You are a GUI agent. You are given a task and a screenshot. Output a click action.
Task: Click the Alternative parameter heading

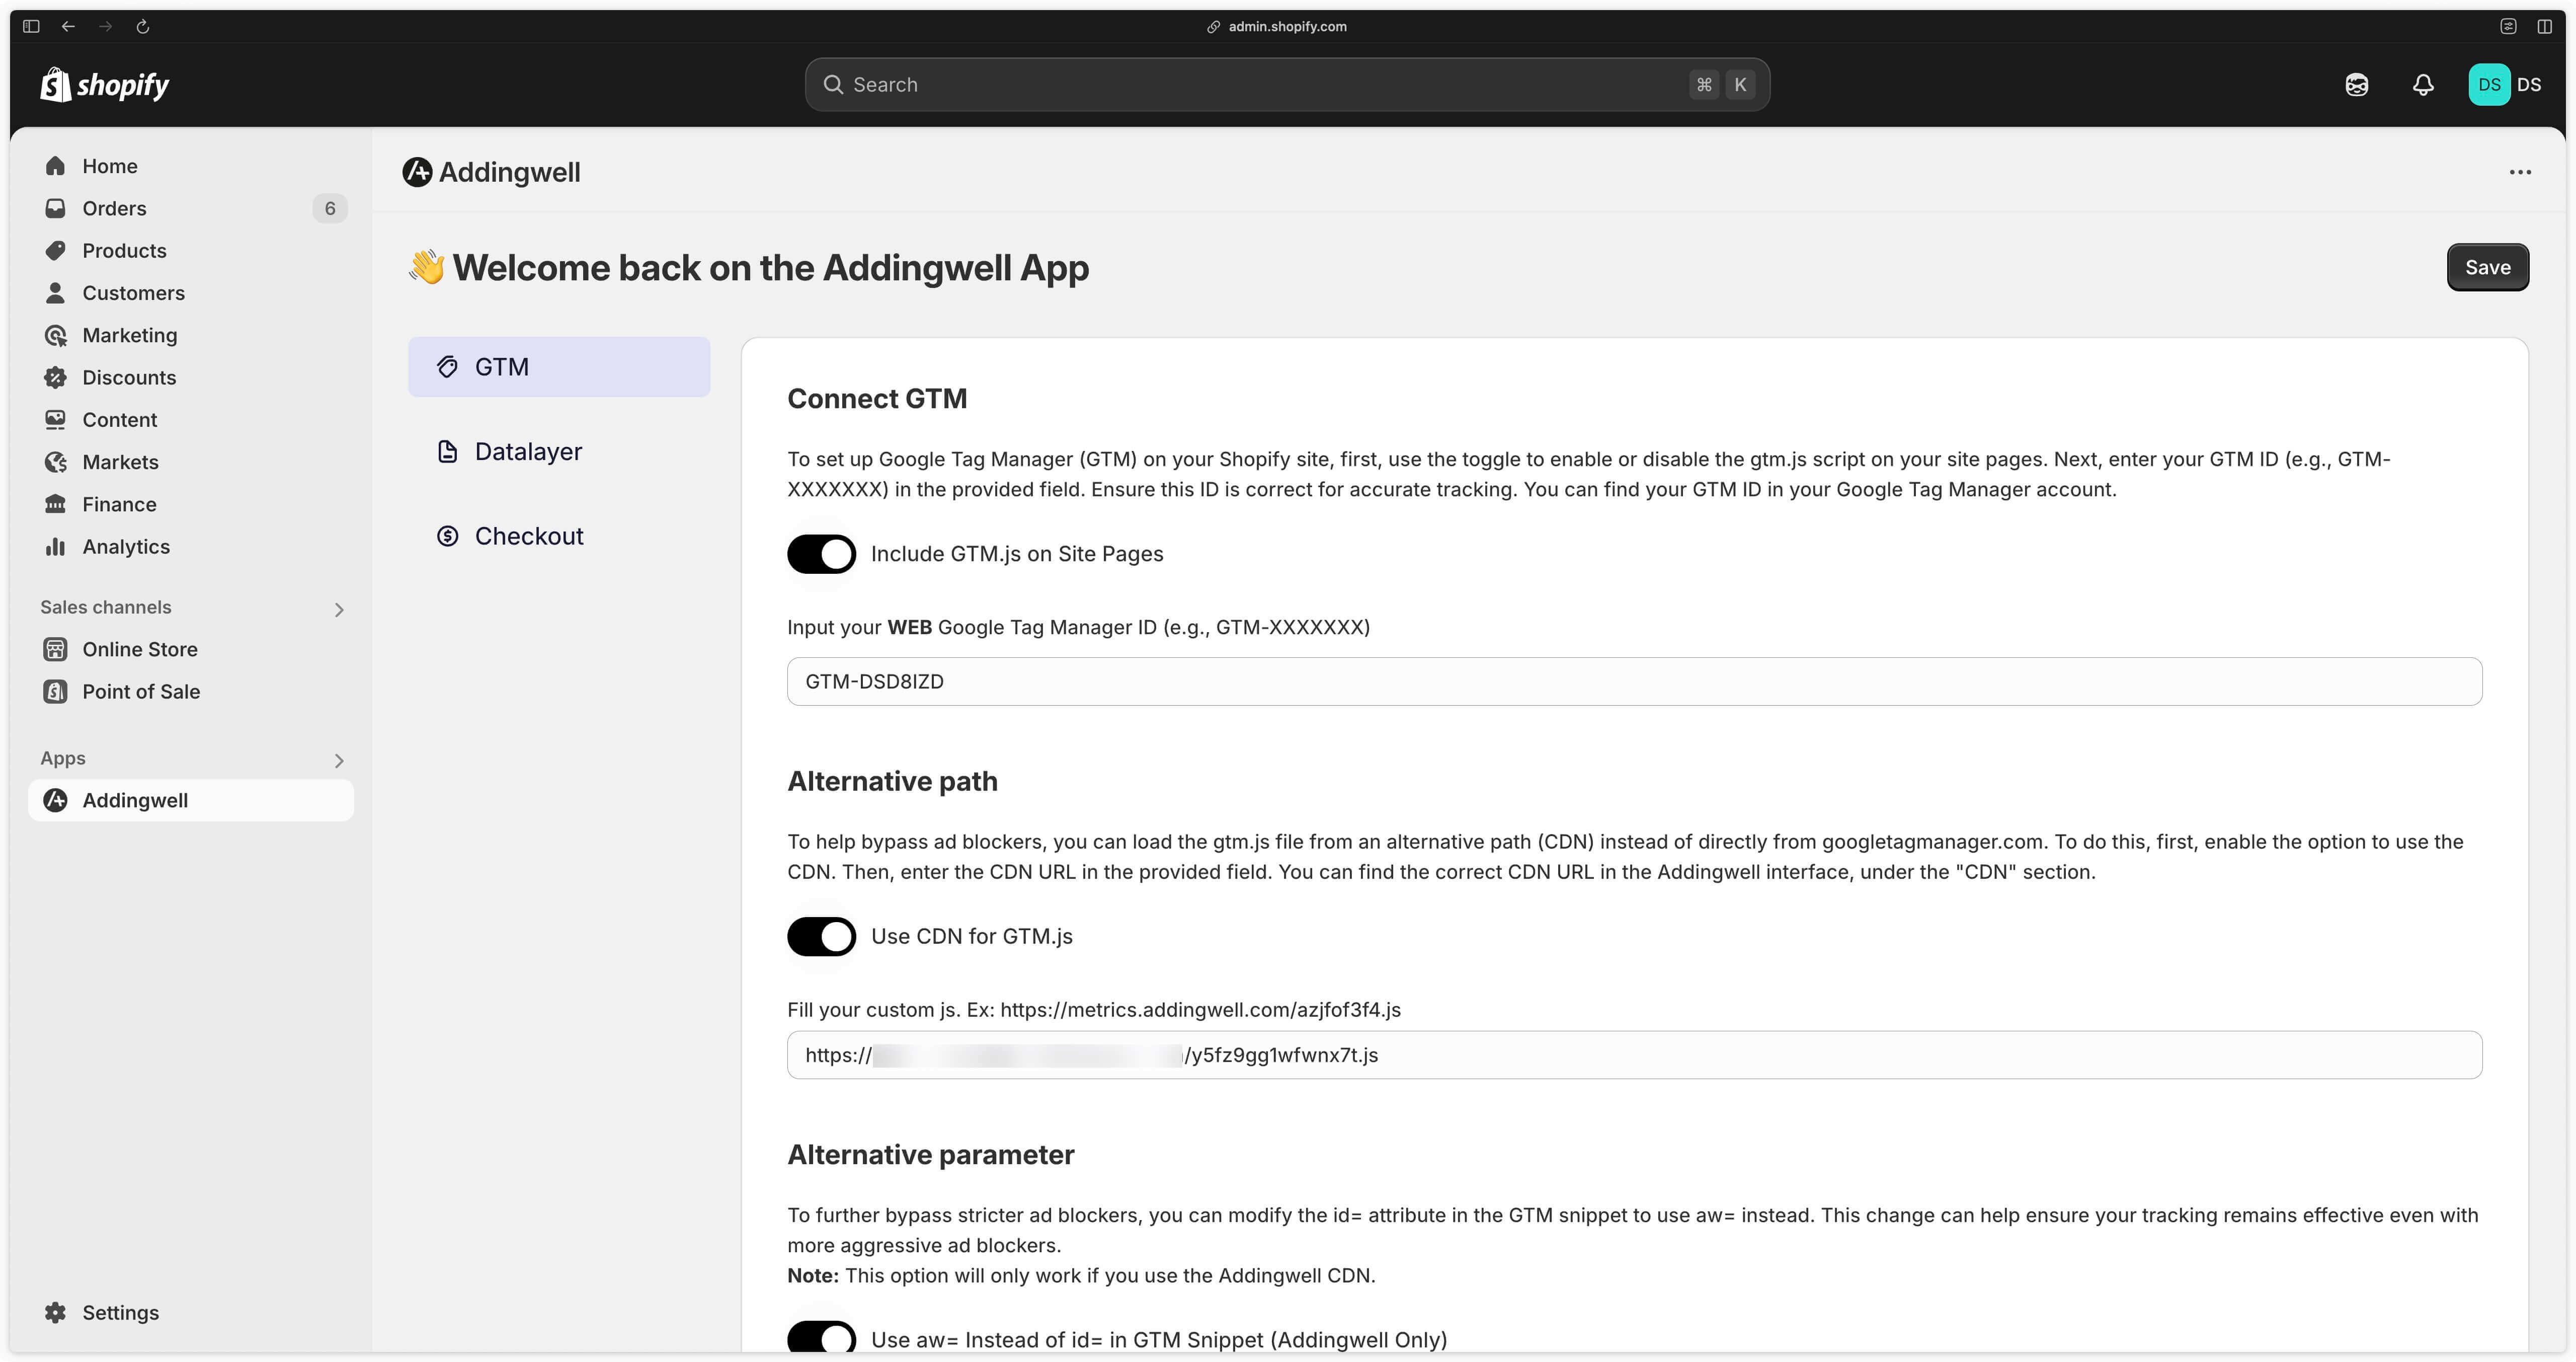click(x=930, y=1154)
